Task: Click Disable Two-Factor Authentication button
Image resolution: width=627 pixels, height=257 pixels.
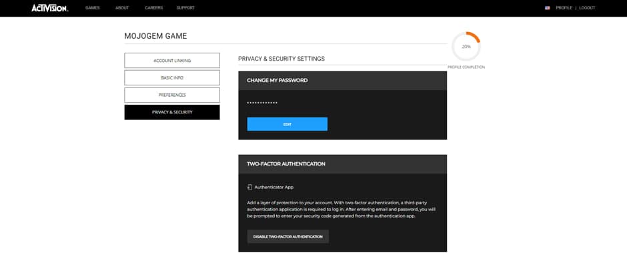Action: point(288,236)
